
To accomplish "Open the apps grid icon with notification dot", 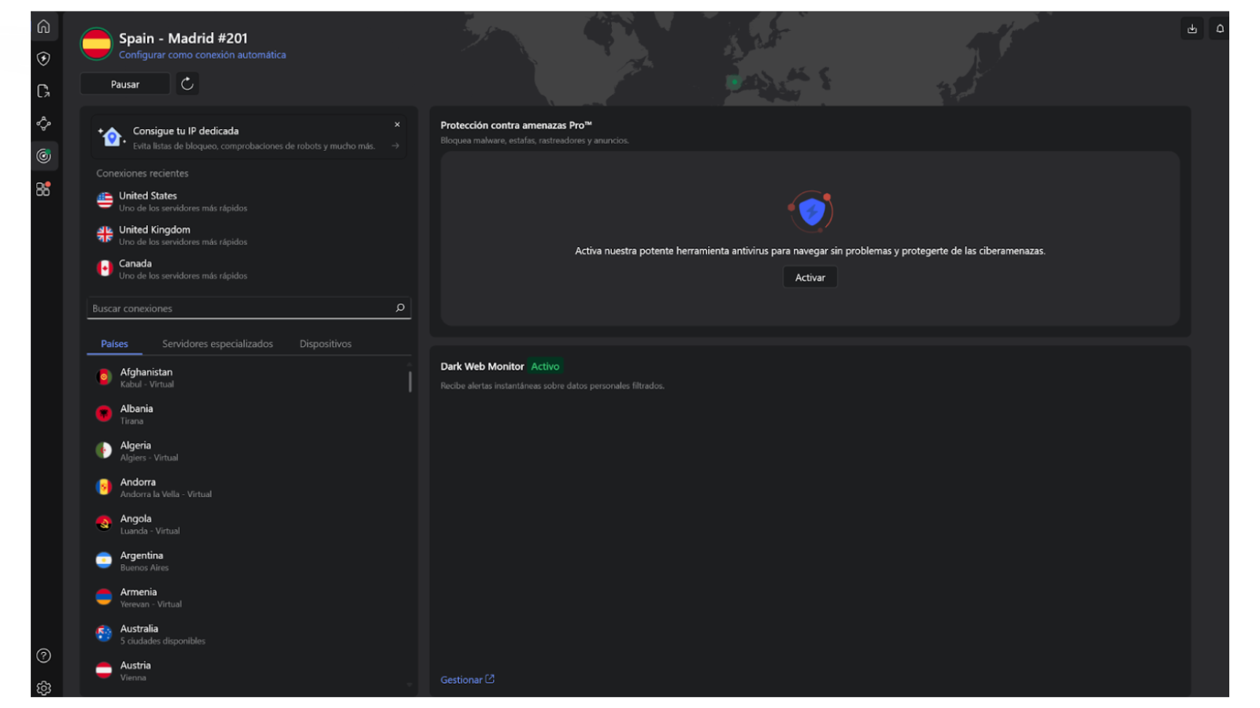I will click(x=44, y=189).
